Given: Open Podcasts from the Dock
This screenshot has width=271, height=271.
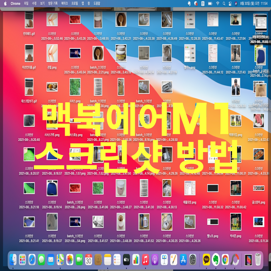Looking at the screenshot, I should pyautogui.click(x=155, y=259).
